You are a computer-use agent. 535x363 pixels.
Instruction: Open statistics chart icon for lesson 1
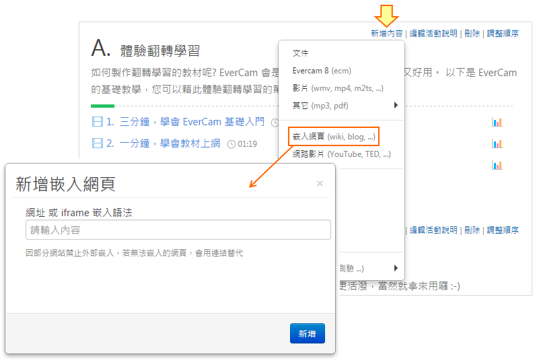coord(497,122)
